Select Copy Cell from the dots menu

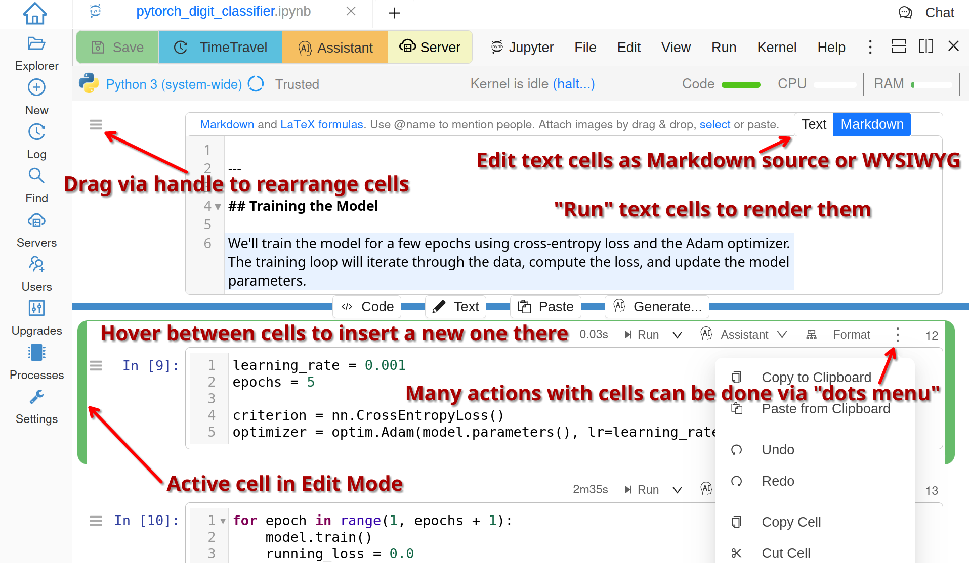click(791, 522)
